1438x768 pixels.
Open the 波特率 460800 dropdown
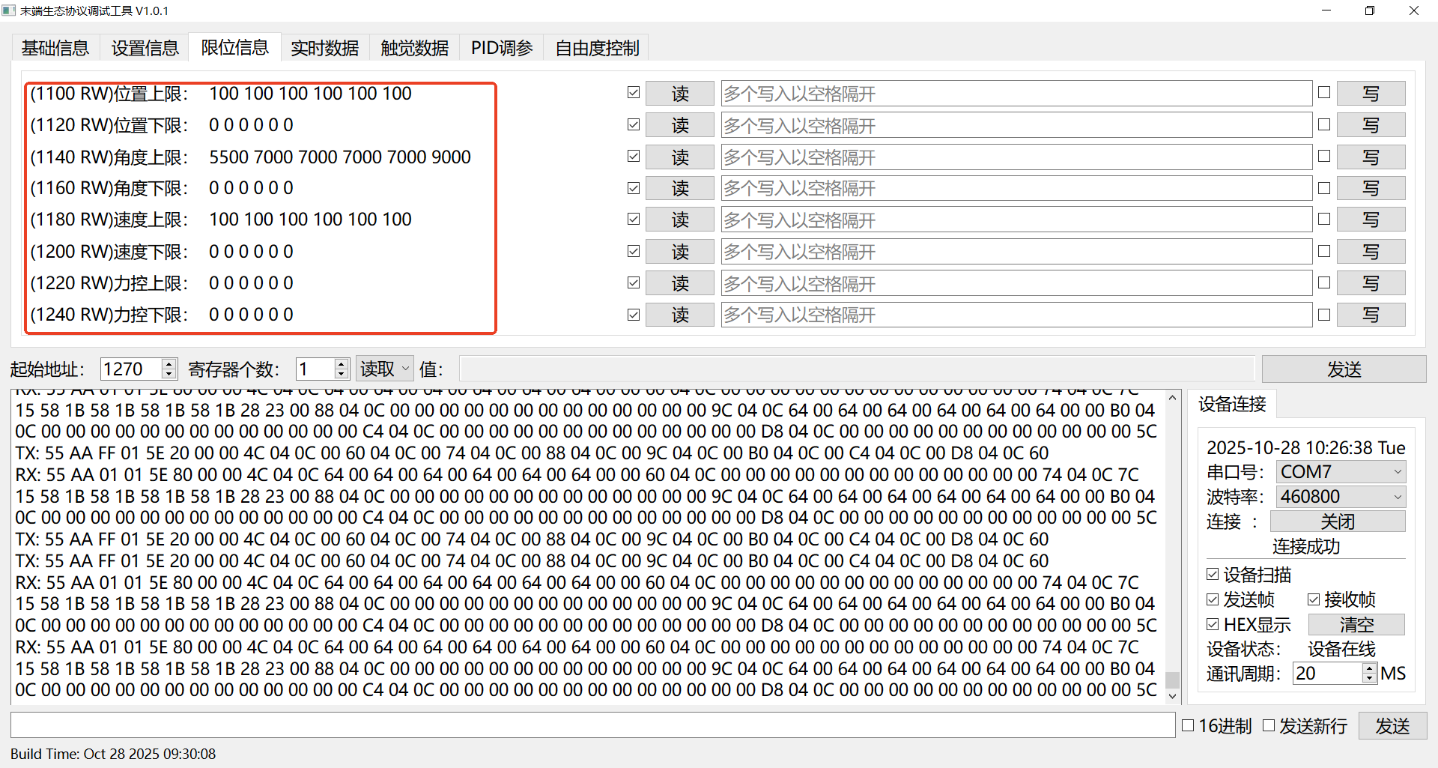coord(1341,497)
